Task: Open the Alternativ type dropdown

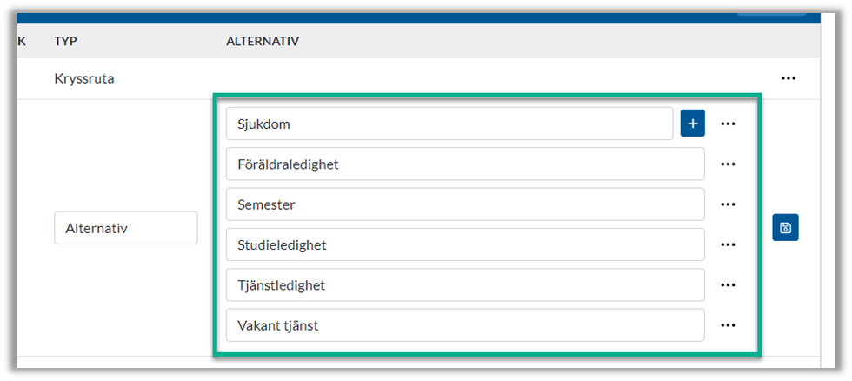Action: (125, 228)
